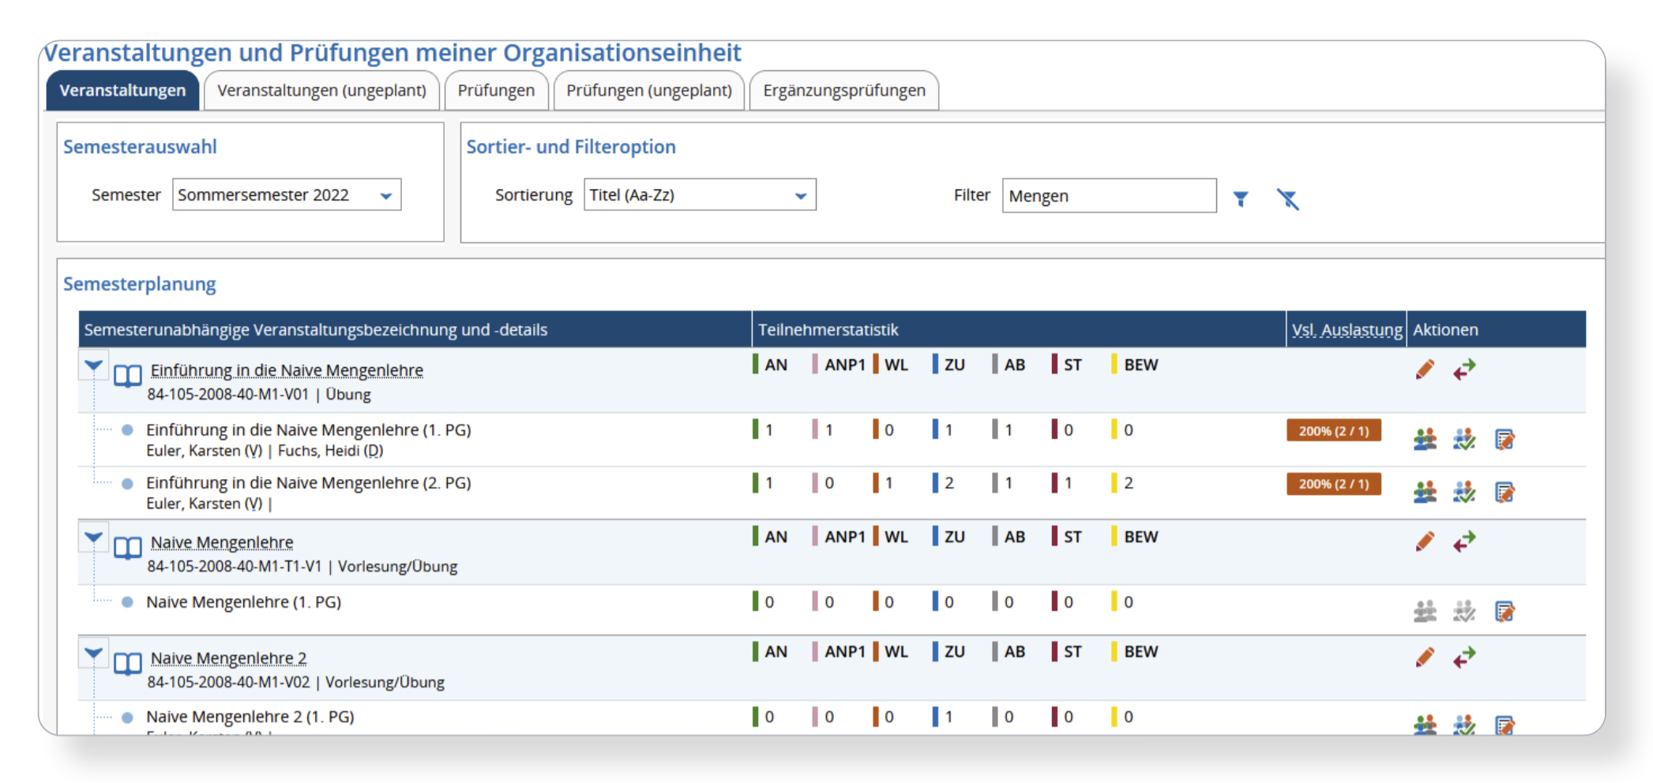Open participants icon for Einführung 1. PG

coord(1425,439)
